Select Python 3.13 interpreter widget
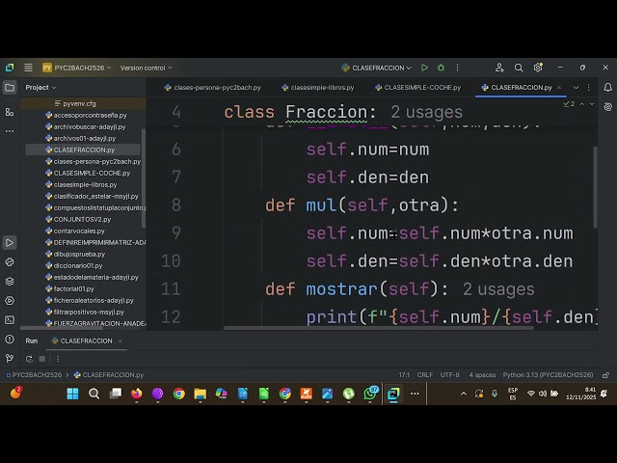Screen dimensions: 617x463 click(548, 375)
